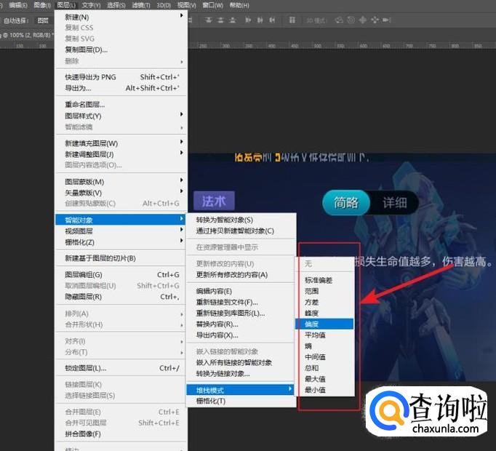Choose 替换内容(R)... in the submenu
The image size is (496, 451).
tap(241, 324)
